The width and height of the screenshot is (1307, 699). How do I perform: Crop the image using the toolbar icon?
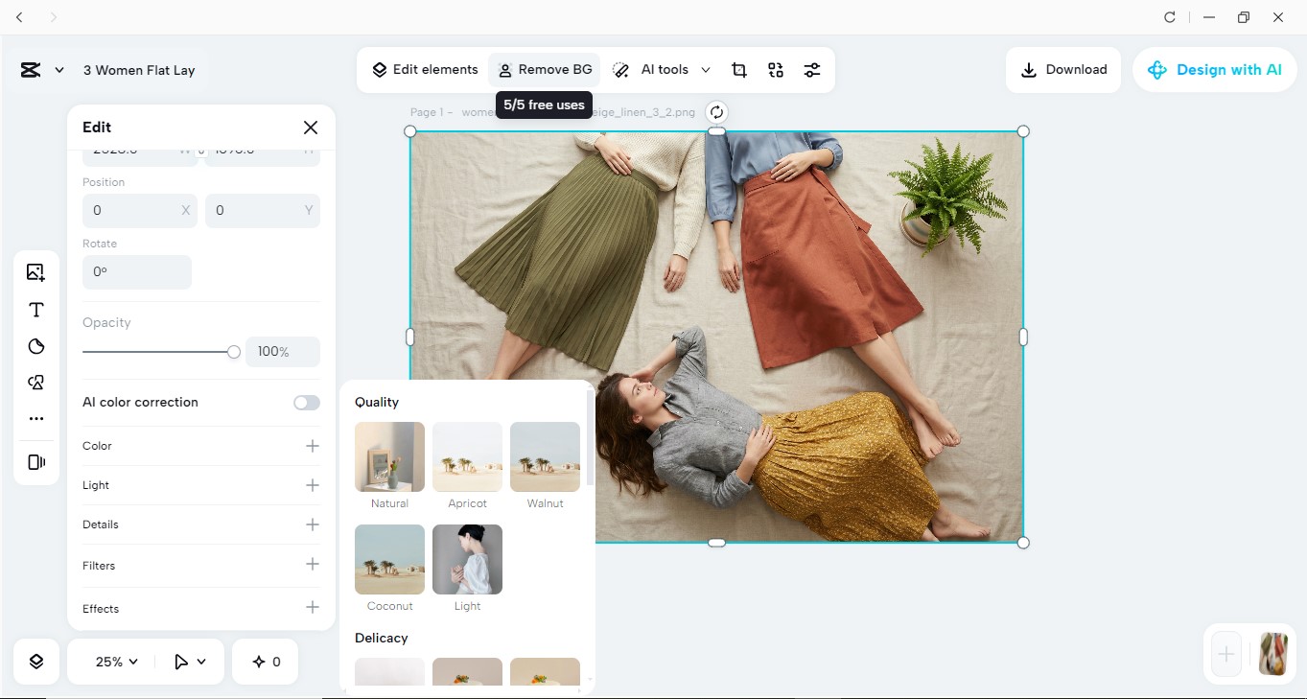coord(738,69)
